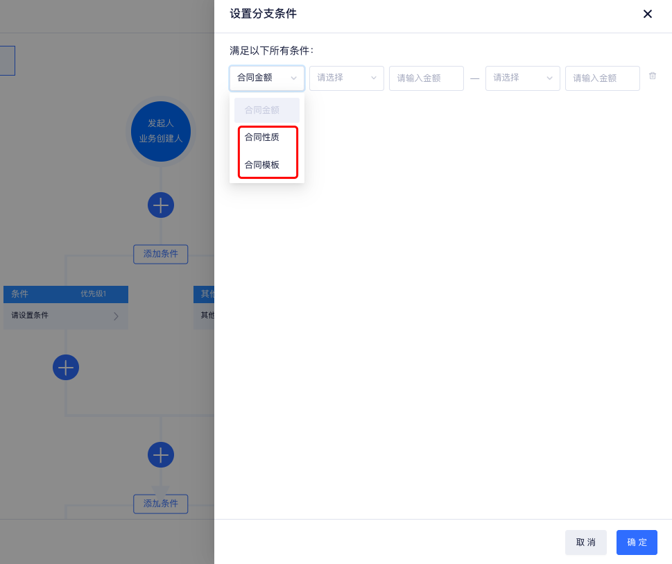Focus the first 请输入金额 amount field
Image resolution: width=672 pixels, height=564 pixels.
(426, 78)
